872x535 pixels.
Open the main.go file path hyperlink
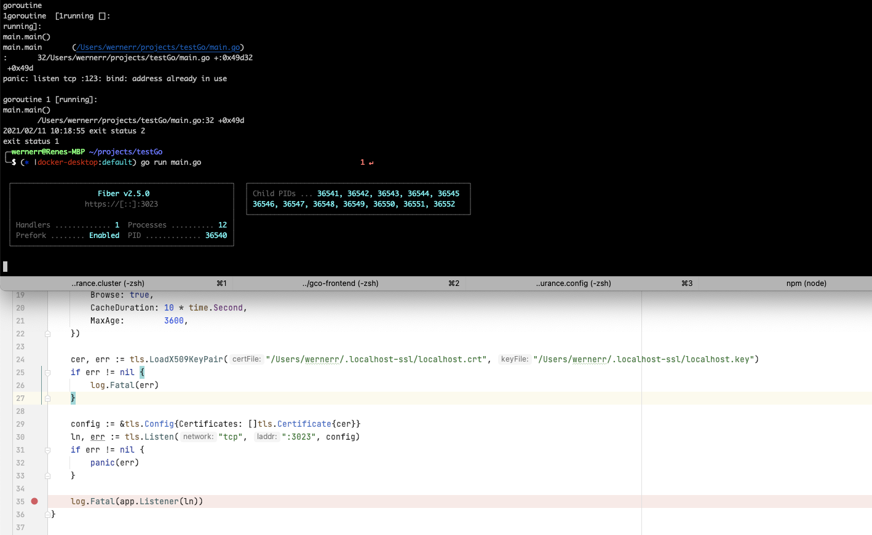coord(158,47)
